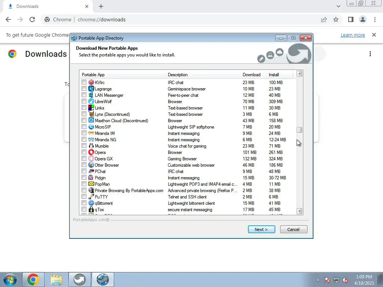Screen dimensions: 383x287
Task: Click the Maxthon Cloud app icon
Action: 91,120
